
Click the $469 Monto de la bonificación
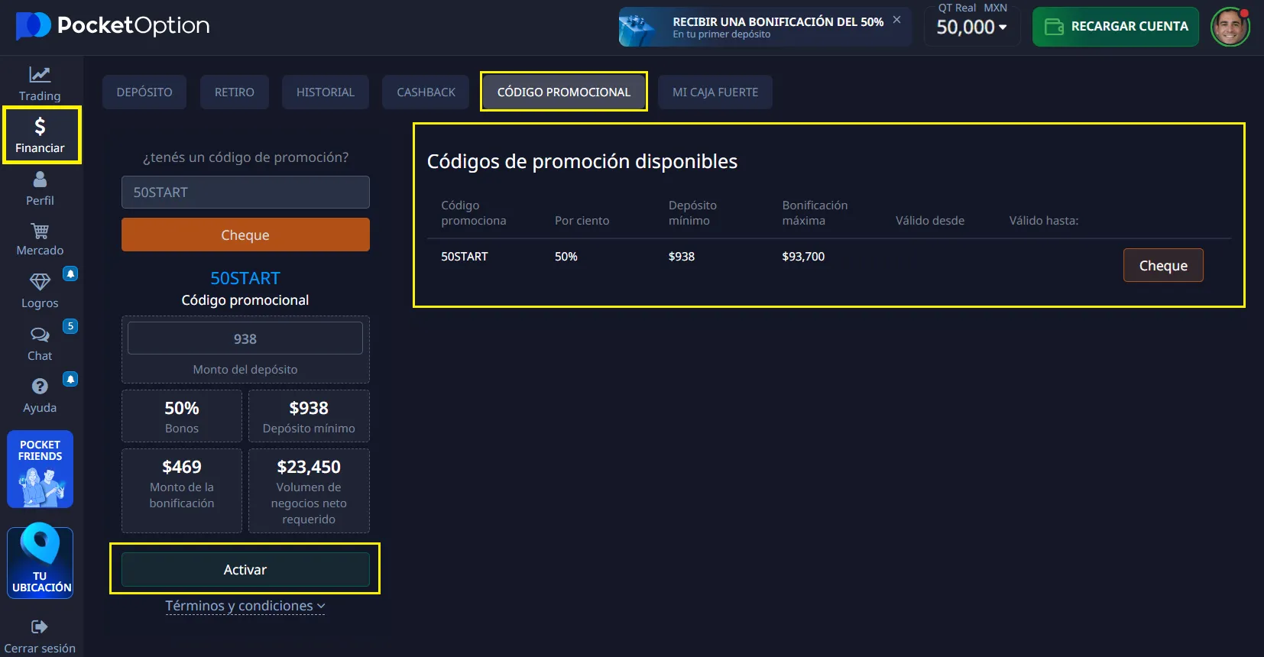pyautogui.click(x=182, y=490)
